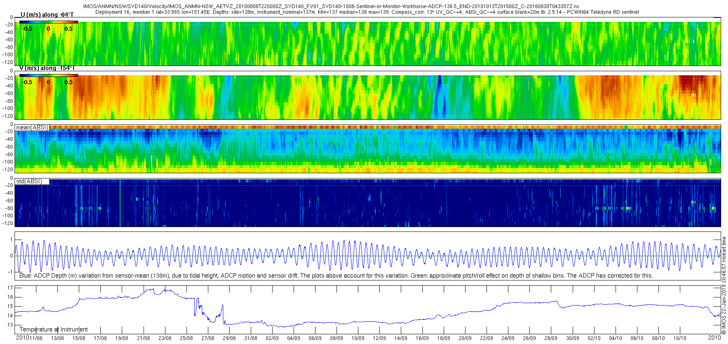
Task: Click the '16' temperature axis tick
Action: pyautogui.click(x=11, y=297)
